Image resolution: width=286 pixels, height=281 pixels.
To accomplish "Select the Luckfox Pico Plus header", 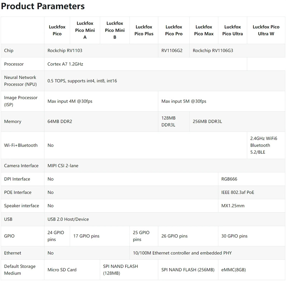I will point(144,30).
